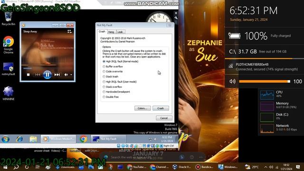This screenshot has width=304, height=171.
Task: Switch to the Hang tab
Action: [111, 32]
